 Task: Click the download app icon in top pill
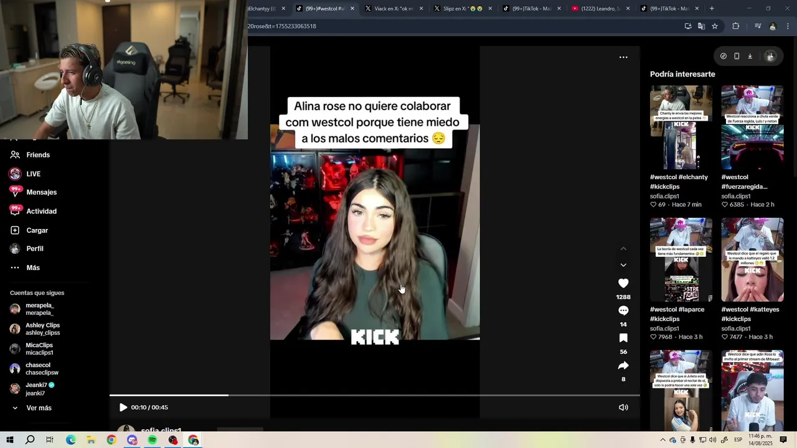pos(750,56)
